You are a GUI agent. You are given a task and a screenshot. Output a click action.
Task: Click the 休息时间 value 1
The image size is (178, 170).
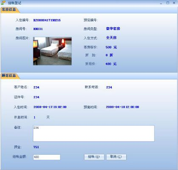pyautogui.click(x=34, y=117)
